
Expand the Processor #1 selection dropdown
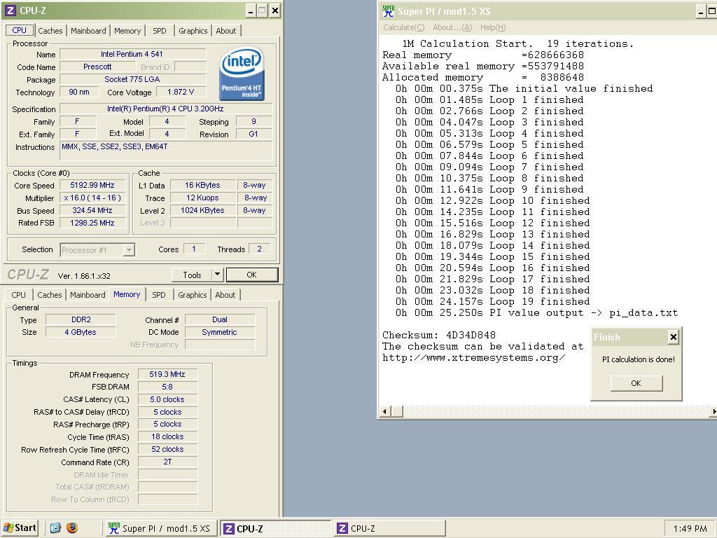pyautogui.click(x=129, y=250)
